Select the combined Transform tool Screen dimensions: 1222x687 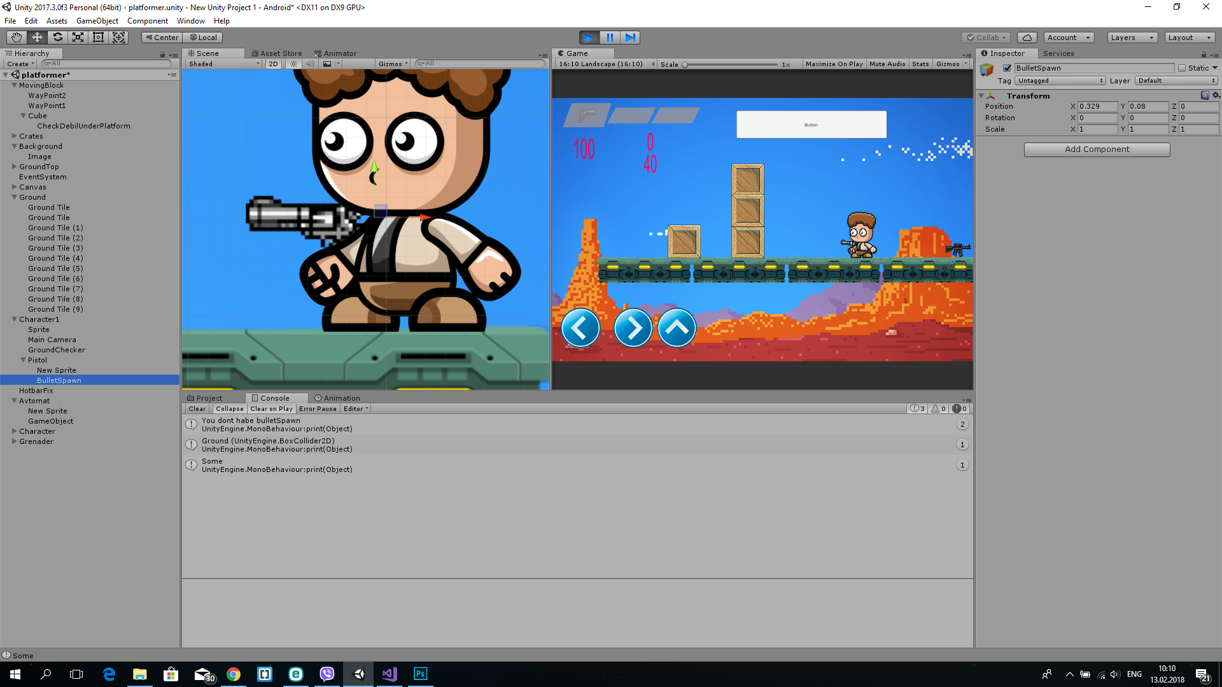click(x=118, y=38)
